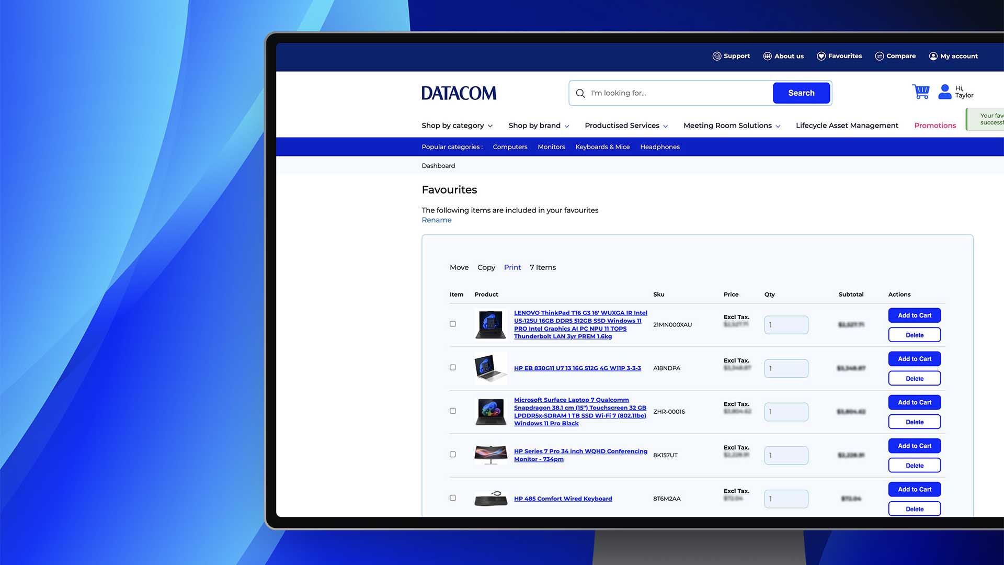Expand the Meeting Room Solutions menu
This screenshot has width=1004, height=565.
click(732, 126)
